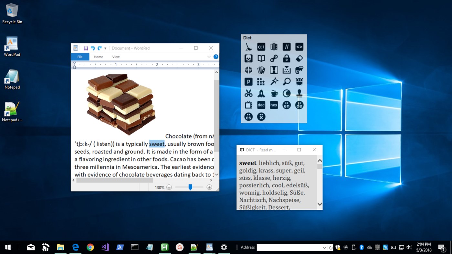Click the rocket icon in the Dict panel
Image resolution: width=452 pixels, height=254 pixels.
tap(261, 93)
